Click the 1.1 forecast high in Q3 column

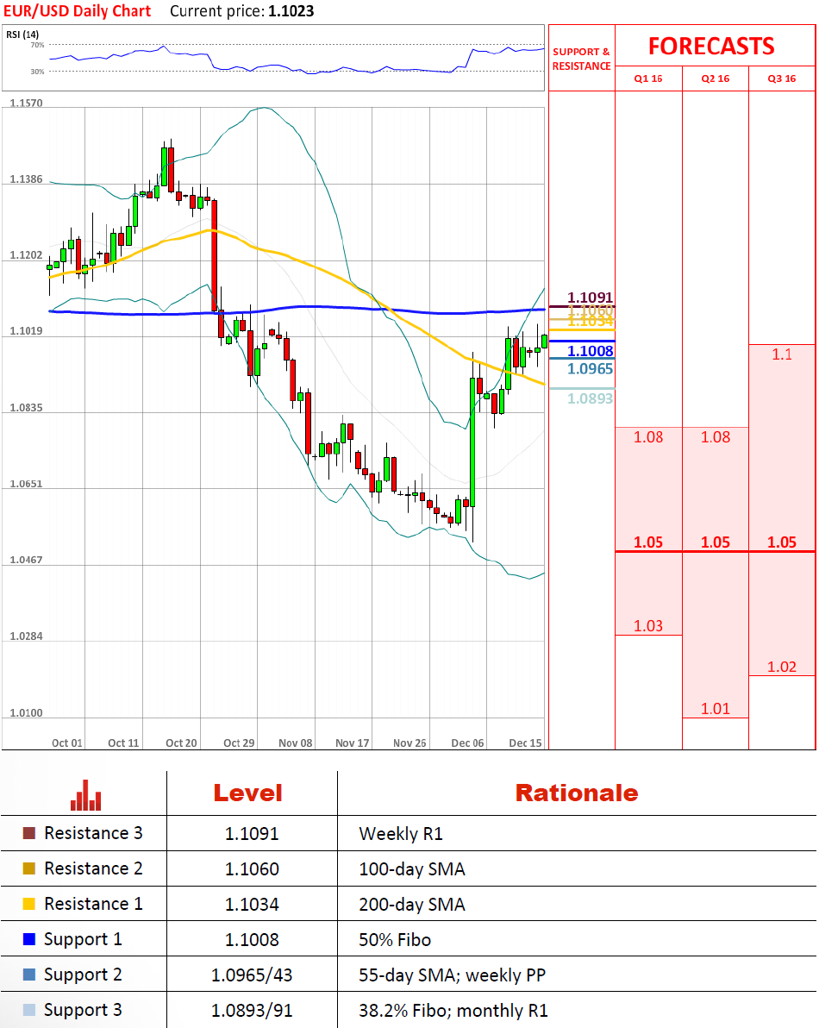(x=781, y=354)
